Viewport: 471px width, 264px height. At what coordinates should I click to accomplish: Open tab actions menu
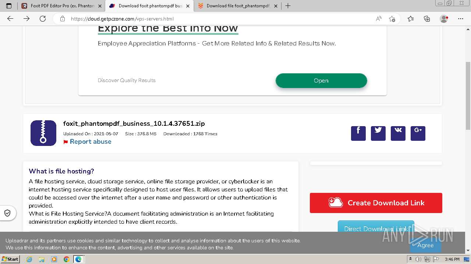coord(9,6)
